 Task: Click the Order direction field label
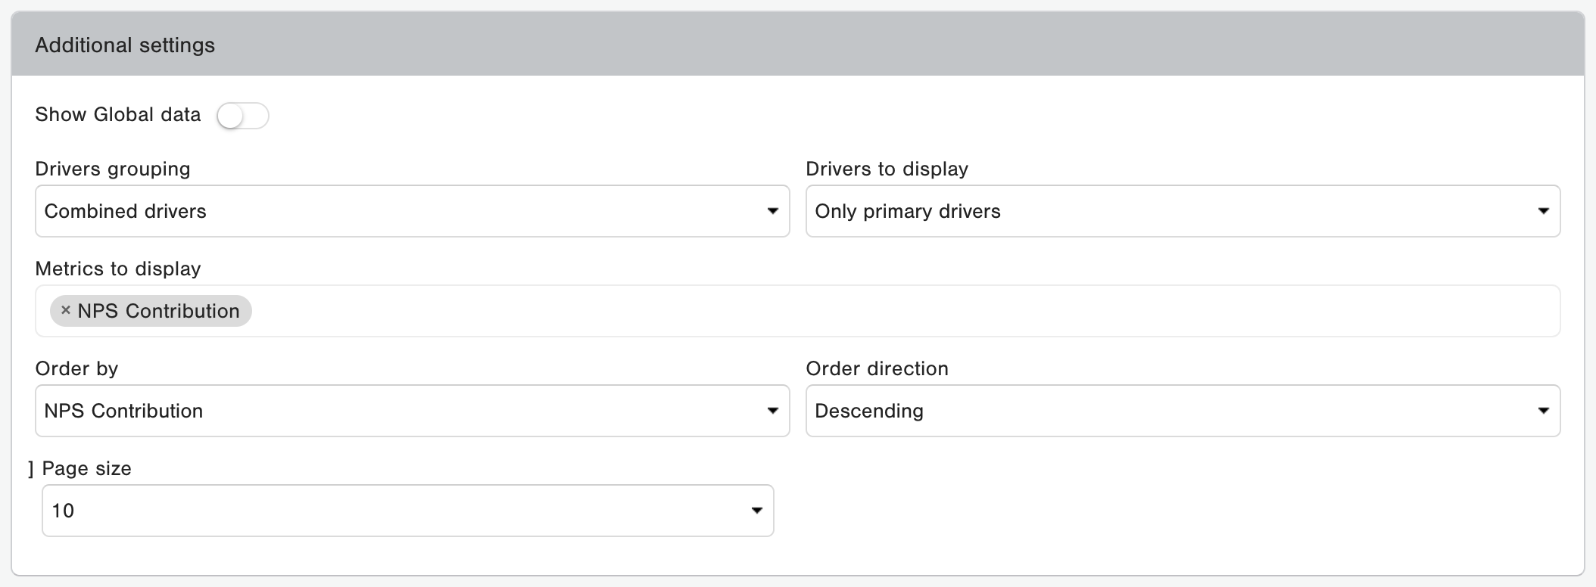click(x=877, y=368)
